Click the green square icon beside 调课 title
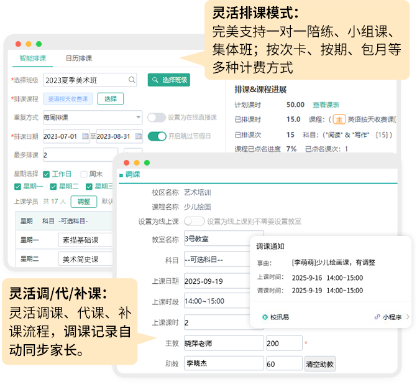 (x=121, y=175)
